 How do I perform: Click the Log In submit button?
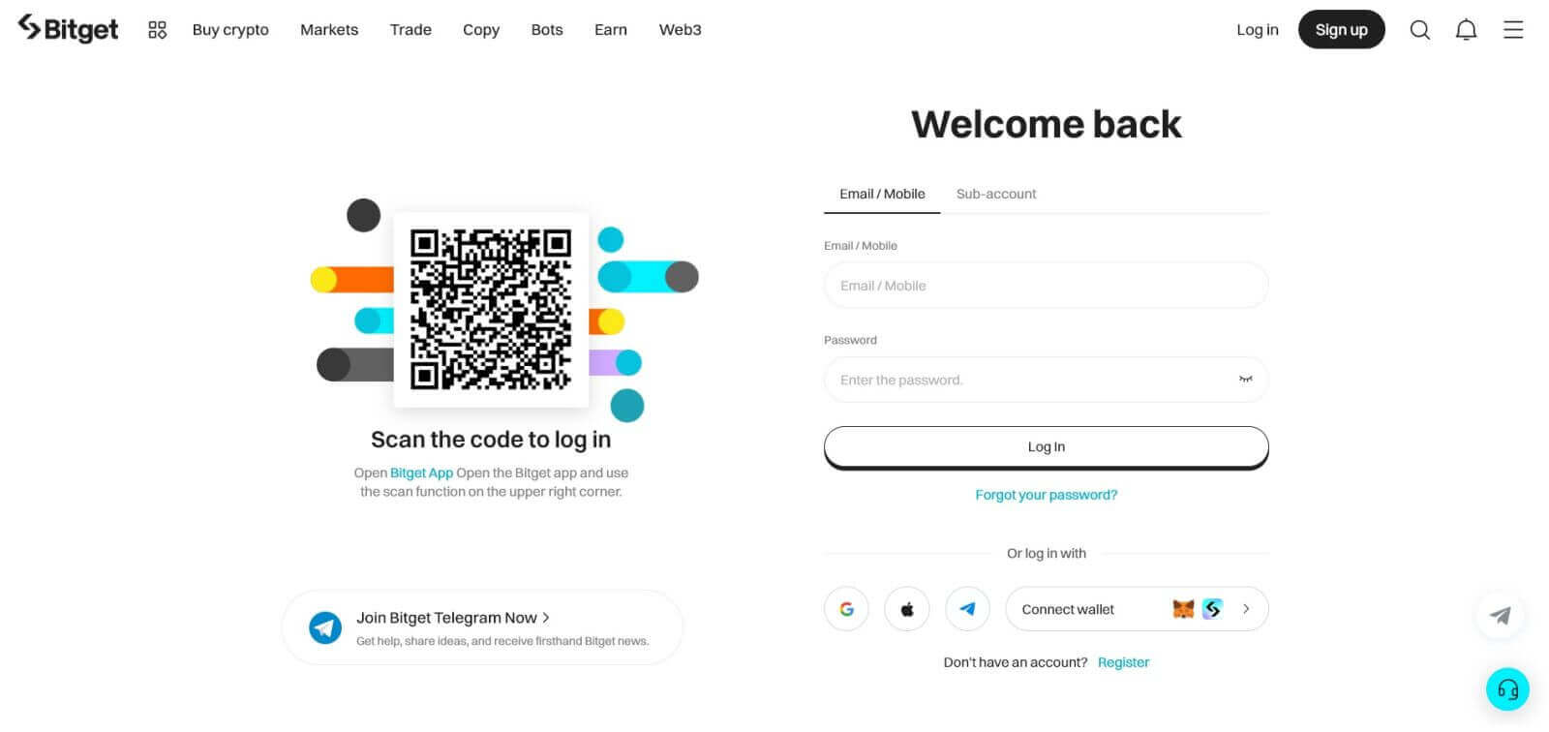click(x=1046, y=447)
